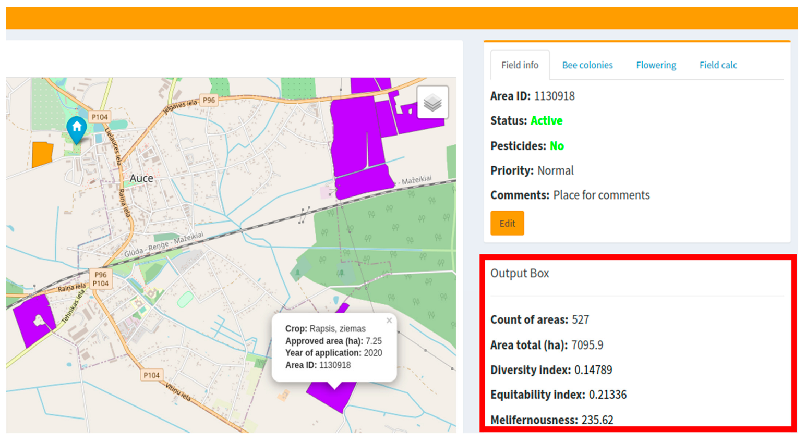The width and height of the screenshot is (806, 443).
Task: Click the P96 road shield on Jelgavas iela
Action: (x=209, y=100)
